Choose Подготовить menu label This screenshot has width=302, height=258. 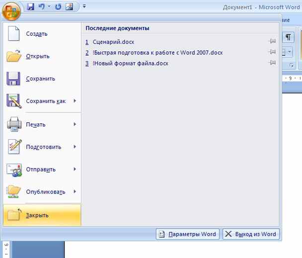[x=44, y=147]
